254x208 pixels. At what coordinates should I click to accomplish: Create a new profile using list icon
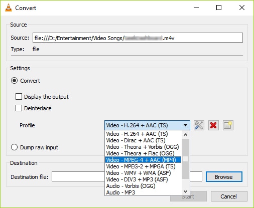click(x=228, y=125)
